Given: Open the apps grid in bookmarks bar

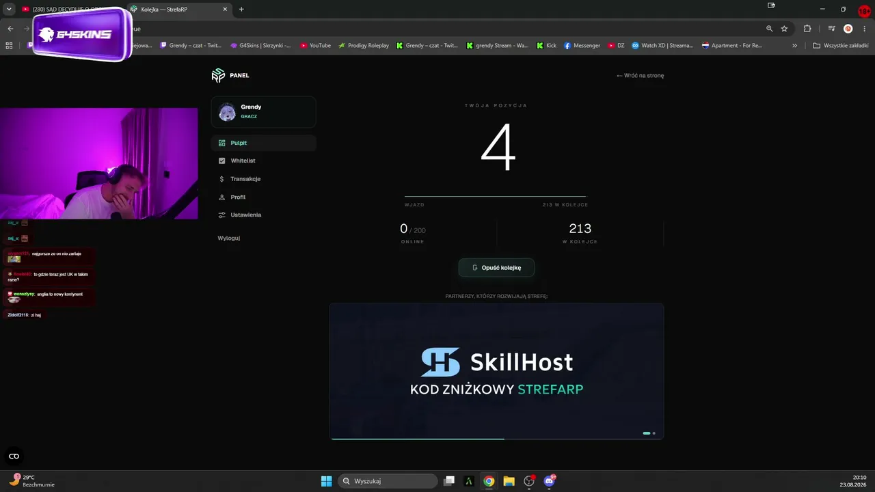Looking at the screenshot, I should [9, 46].
